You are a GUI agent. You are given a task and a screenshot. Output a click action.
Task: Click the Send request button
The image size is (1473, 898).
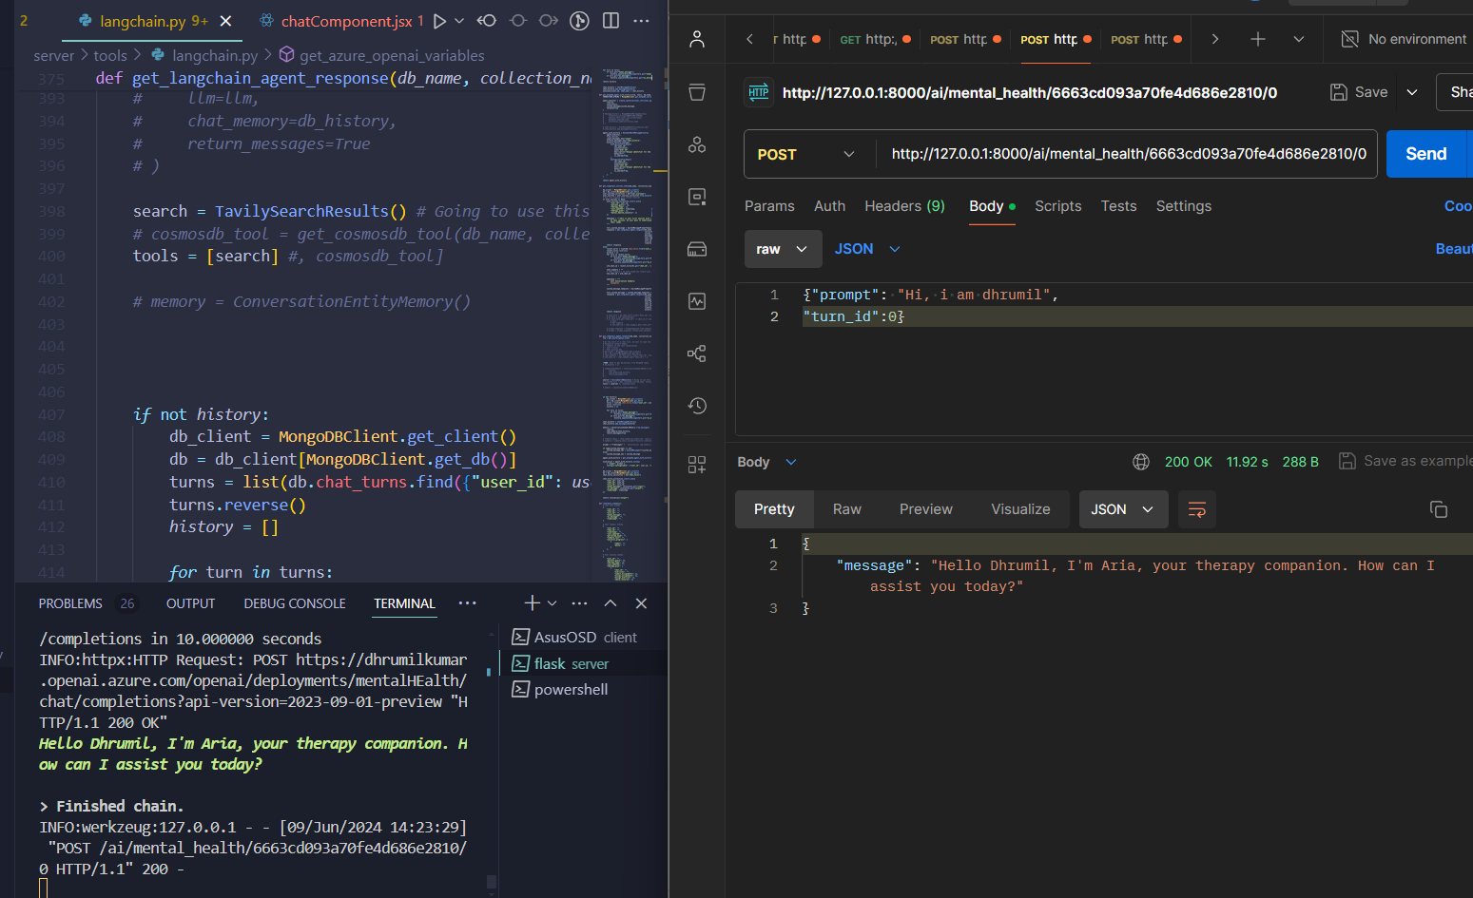tap(1425, 154)
